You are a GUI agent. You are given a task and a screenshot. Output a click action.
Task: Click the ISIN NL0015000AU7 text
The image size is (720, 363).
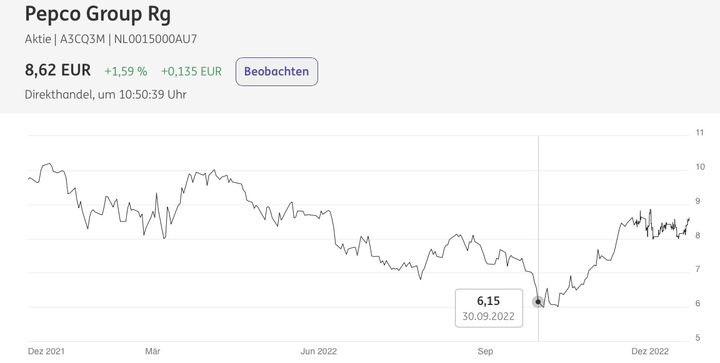click(x=155, y=39)
